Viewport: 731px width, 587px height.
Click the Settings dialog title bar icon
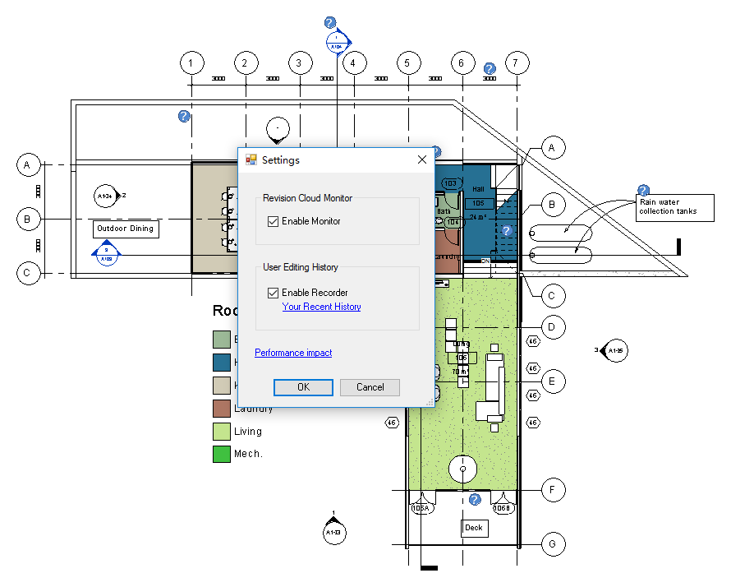click(x=249, y=160)
